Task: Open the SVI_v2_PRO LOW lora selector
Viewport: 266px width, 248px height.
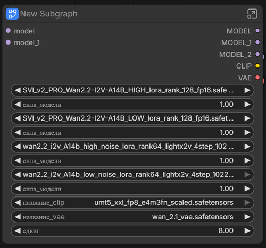Action: [132, 118]
